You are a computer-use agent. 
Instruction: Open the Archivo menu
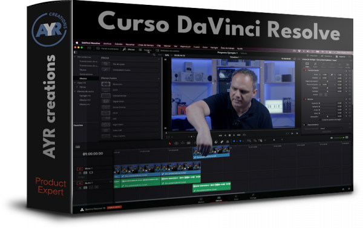click(107, 44)
